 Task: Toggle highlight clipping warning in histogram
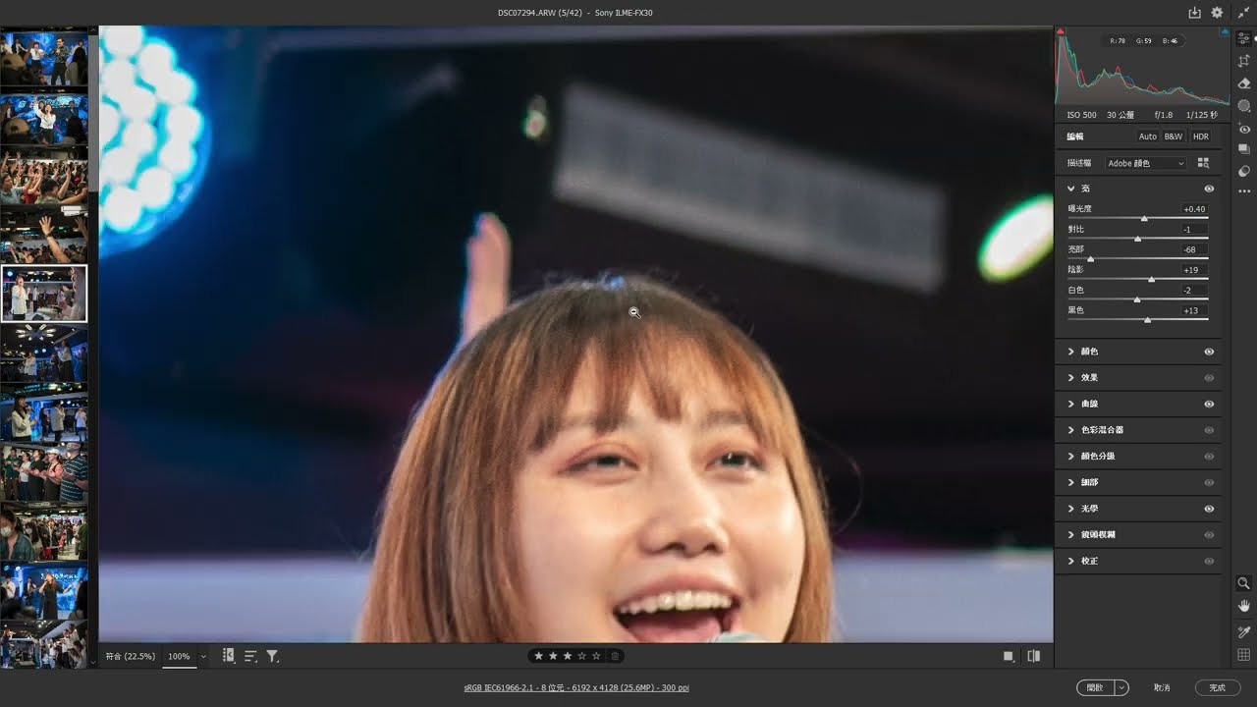pyautogui.click(x=1225, y=32)
